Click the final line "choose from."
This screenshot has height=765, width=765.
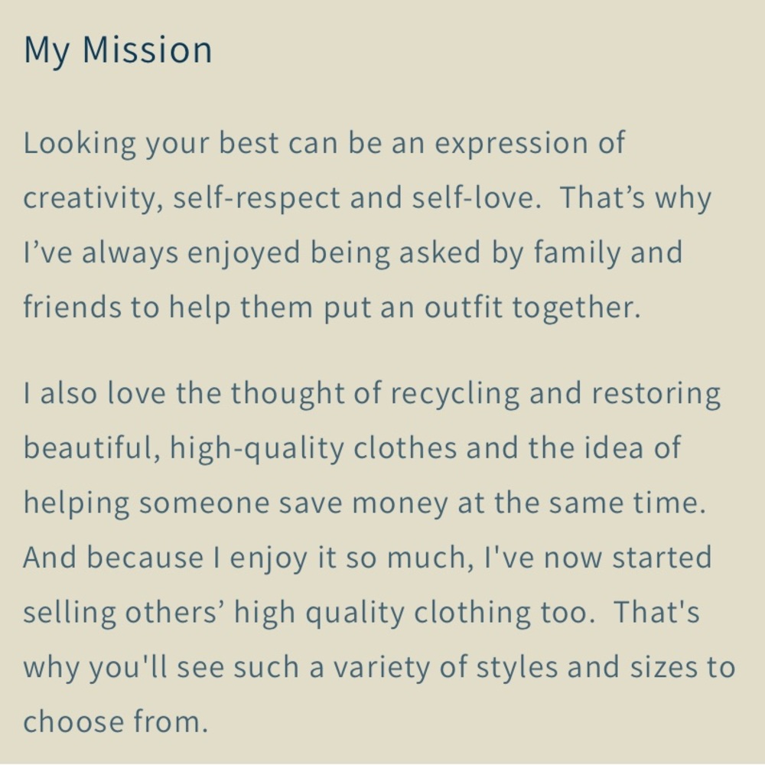pyautogui.click(x=116, y=722)
